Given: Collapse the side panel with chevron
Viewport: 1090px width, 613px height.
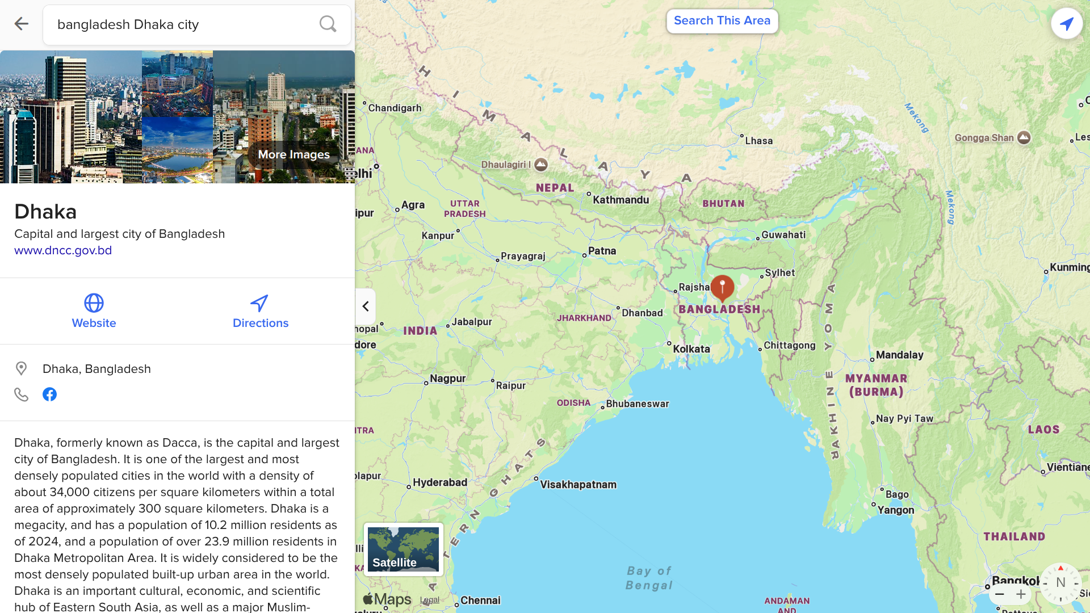Looking at the screenshot, I should pyautogui.click(x=366, y=306).
